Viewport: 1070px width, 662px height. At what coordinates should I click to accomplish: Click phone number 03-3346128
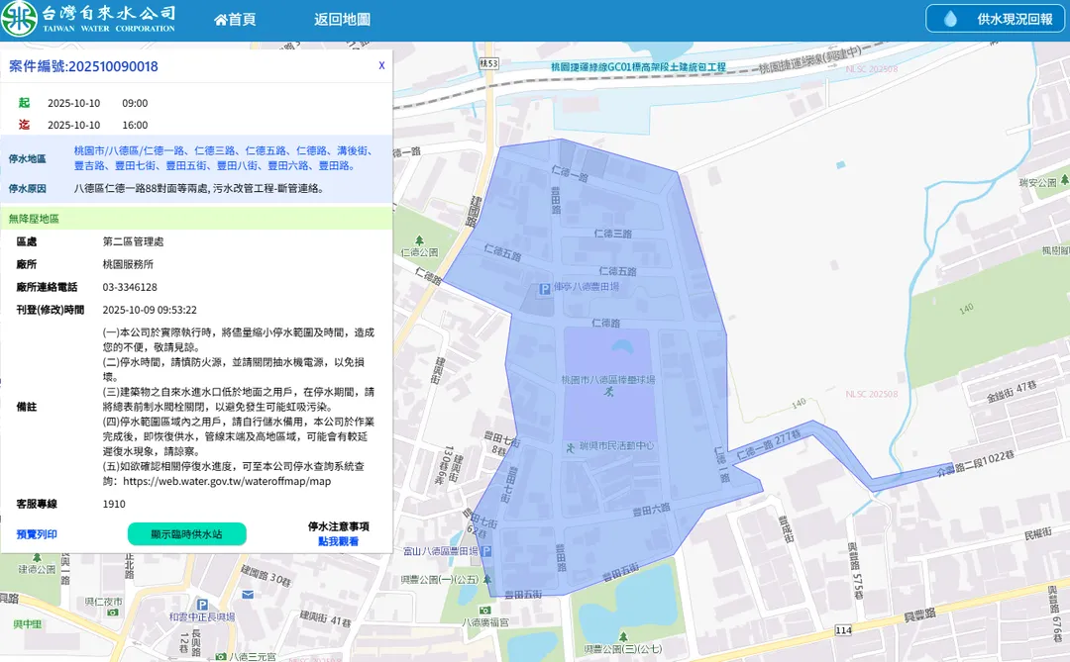coord(130,288)
